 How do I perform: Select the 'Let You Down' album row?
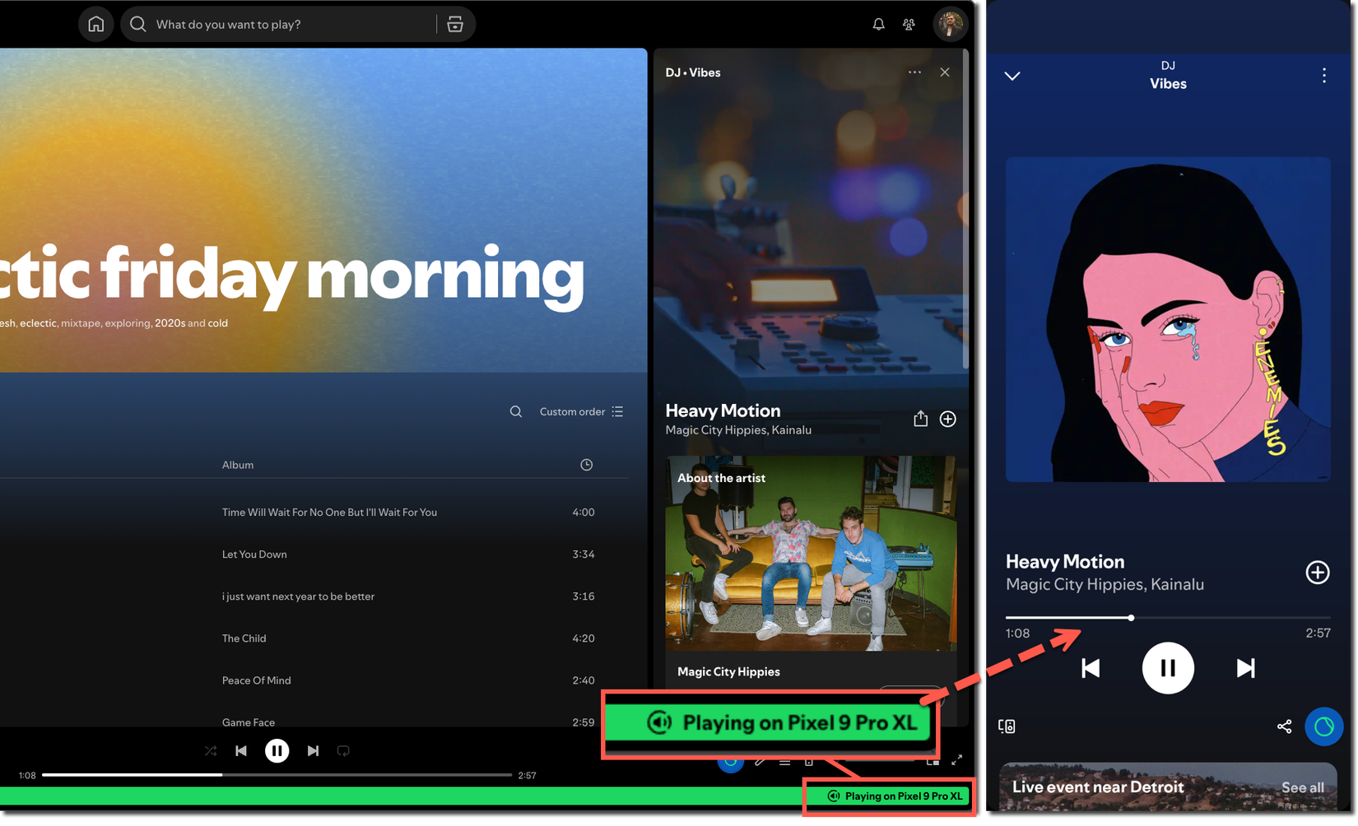click(254, 555)
